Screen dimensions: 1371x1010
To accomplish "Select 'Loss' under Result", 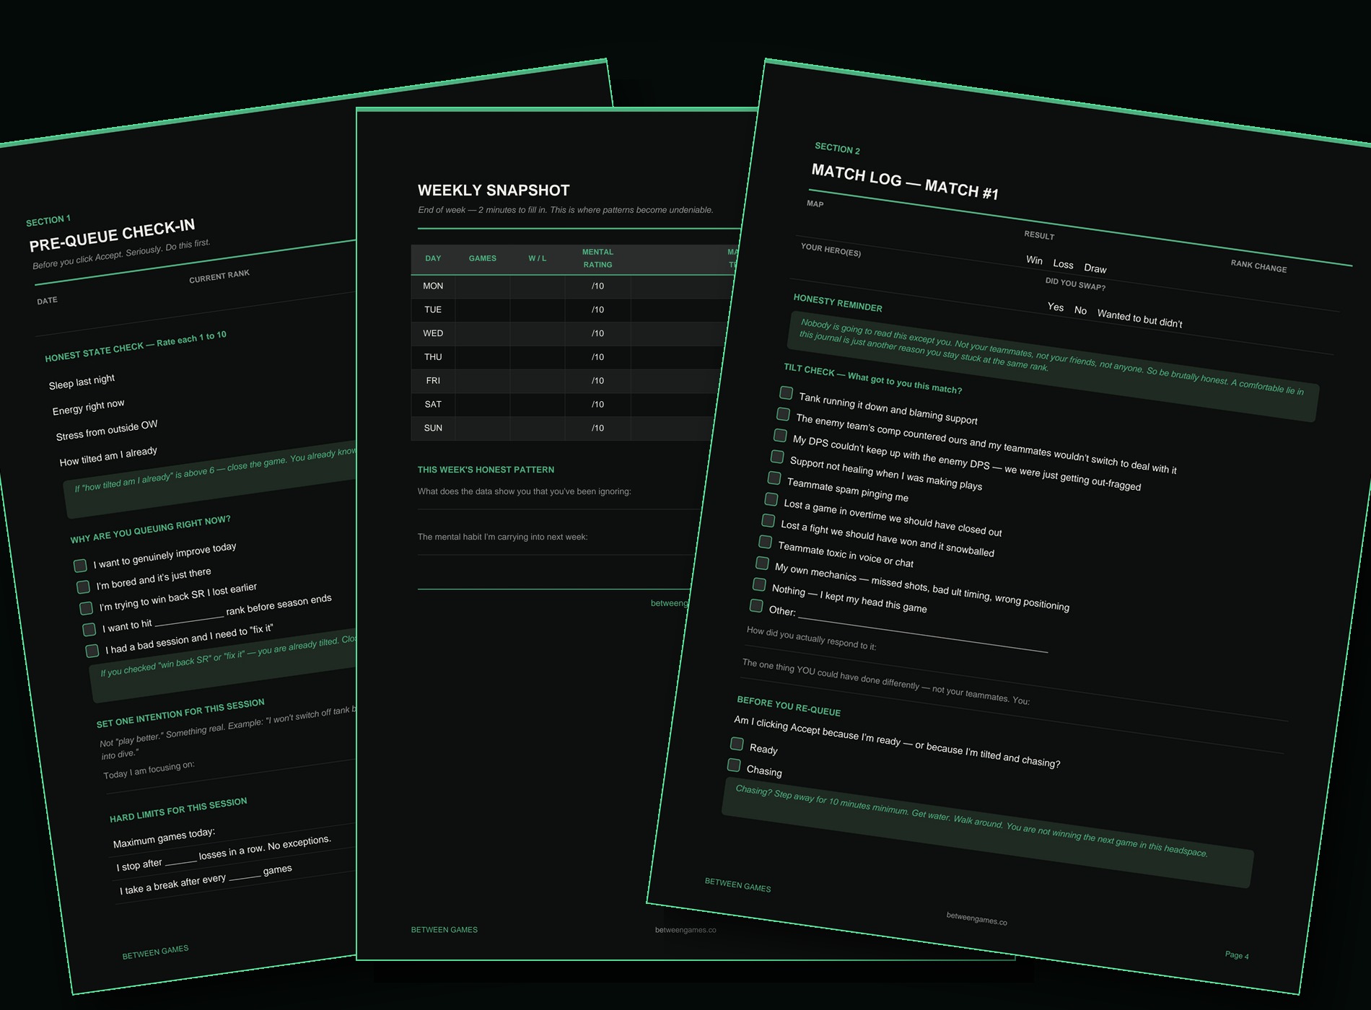I will click(1063, 264).
